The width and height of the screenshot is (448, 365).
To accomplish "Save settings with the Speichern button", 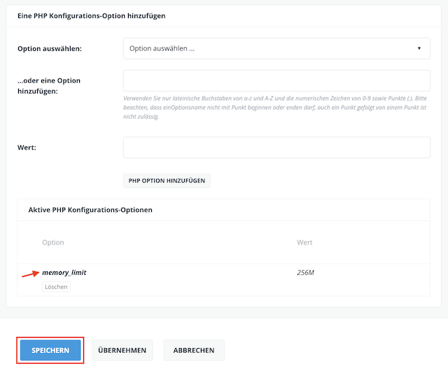I will [50, 350].
